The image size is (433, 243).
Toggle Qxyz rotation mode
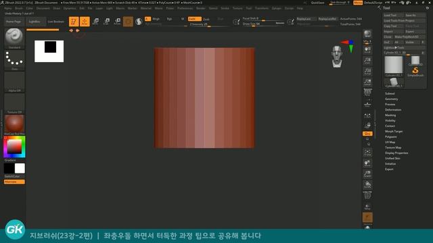click(367, 134)
